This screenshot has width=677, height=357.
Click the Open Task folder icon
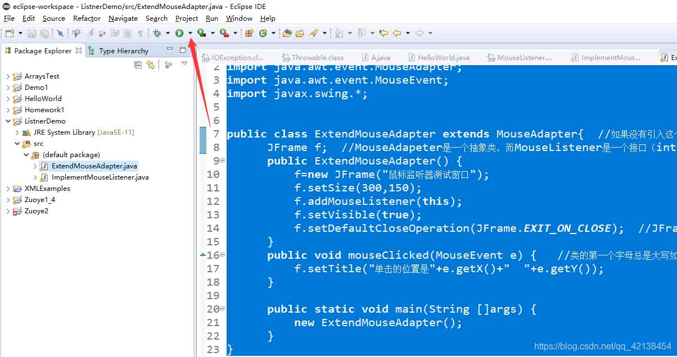pos(300,33)
